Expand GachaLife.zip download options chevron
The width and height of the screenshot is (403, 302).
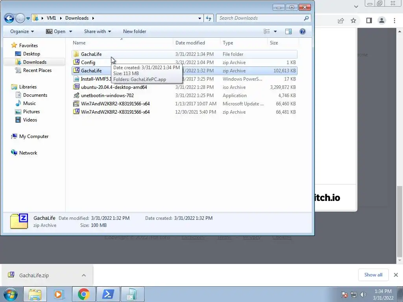84,275
